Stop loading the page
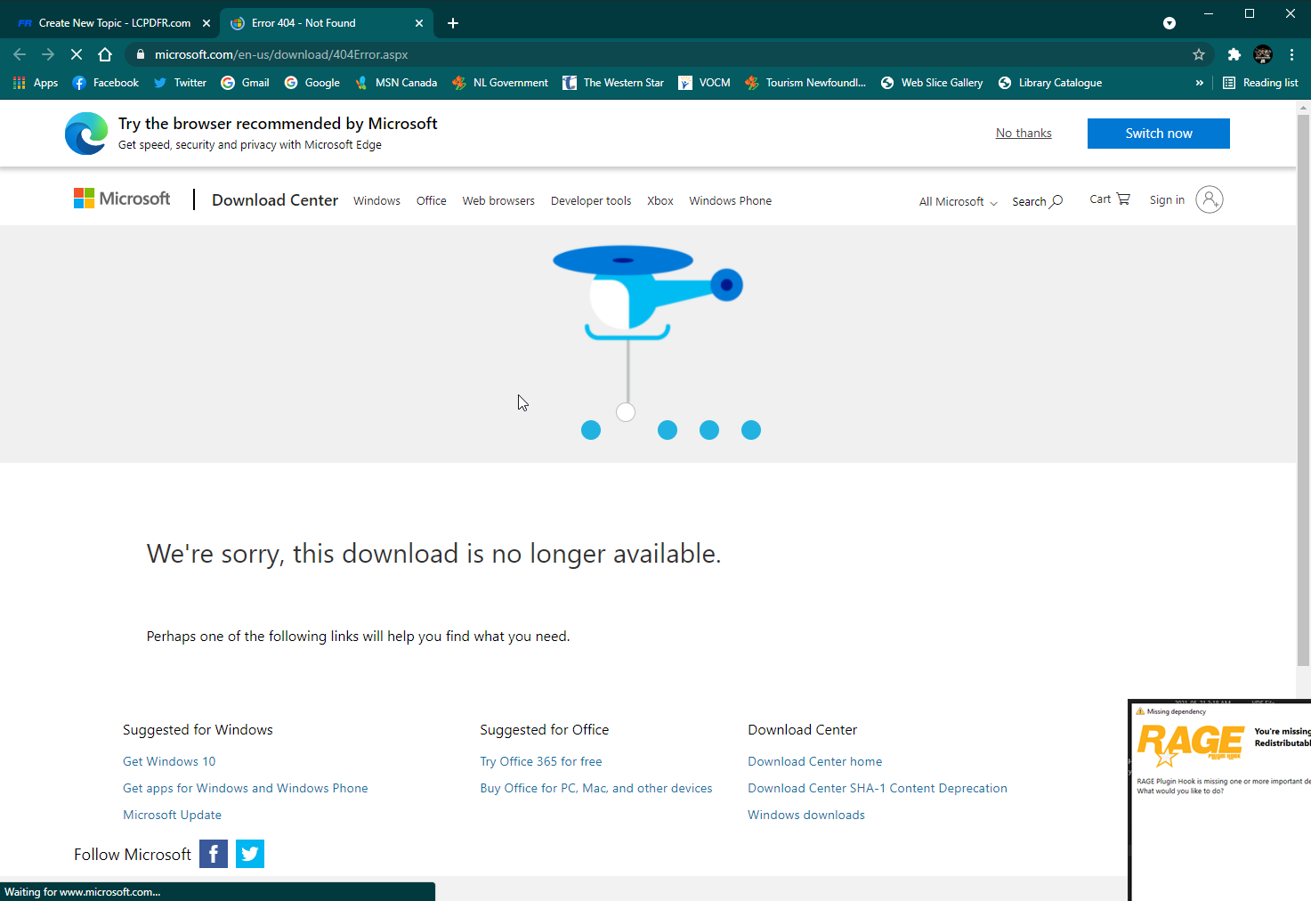 pos(77,54)
